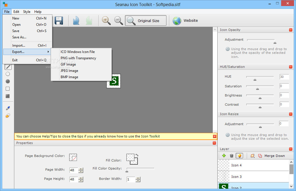
Task: Click the faded green redo arrow icon
Action: point(89,20)
